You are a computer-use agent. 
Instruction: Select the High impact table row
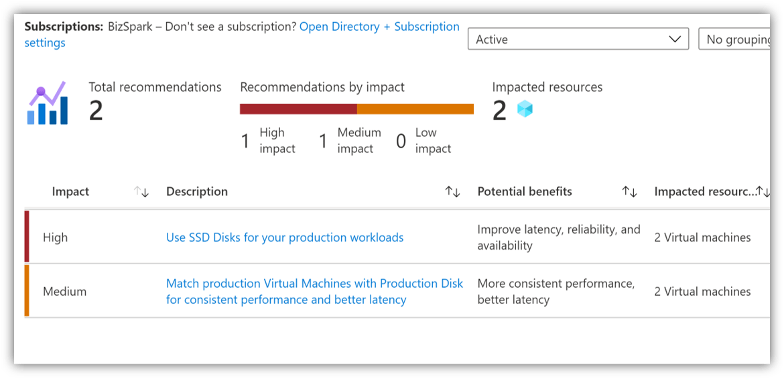point(397,237)
